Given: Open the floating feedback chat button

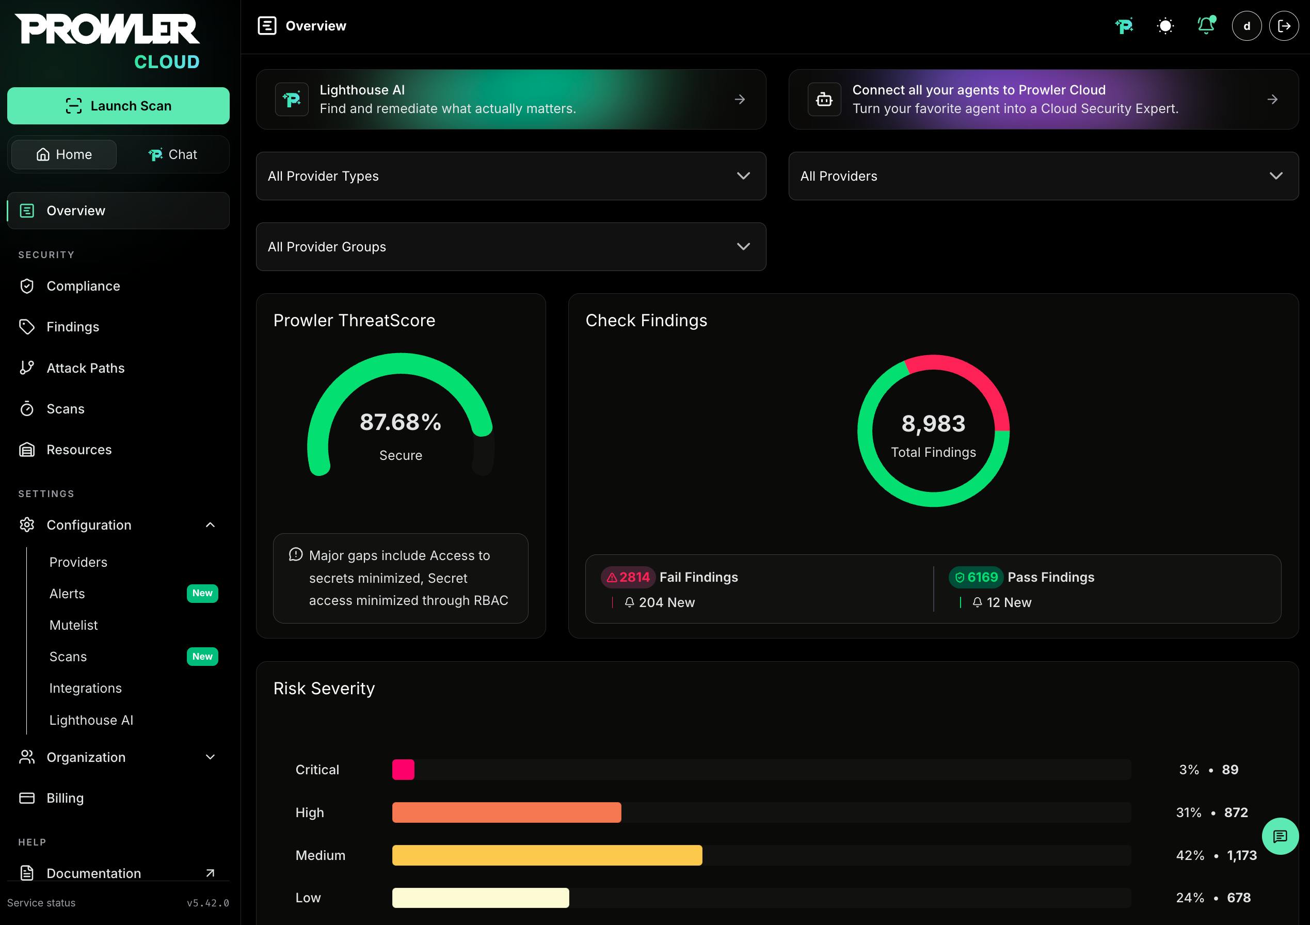Looking at the screenshot, I should coord(1281,836).
